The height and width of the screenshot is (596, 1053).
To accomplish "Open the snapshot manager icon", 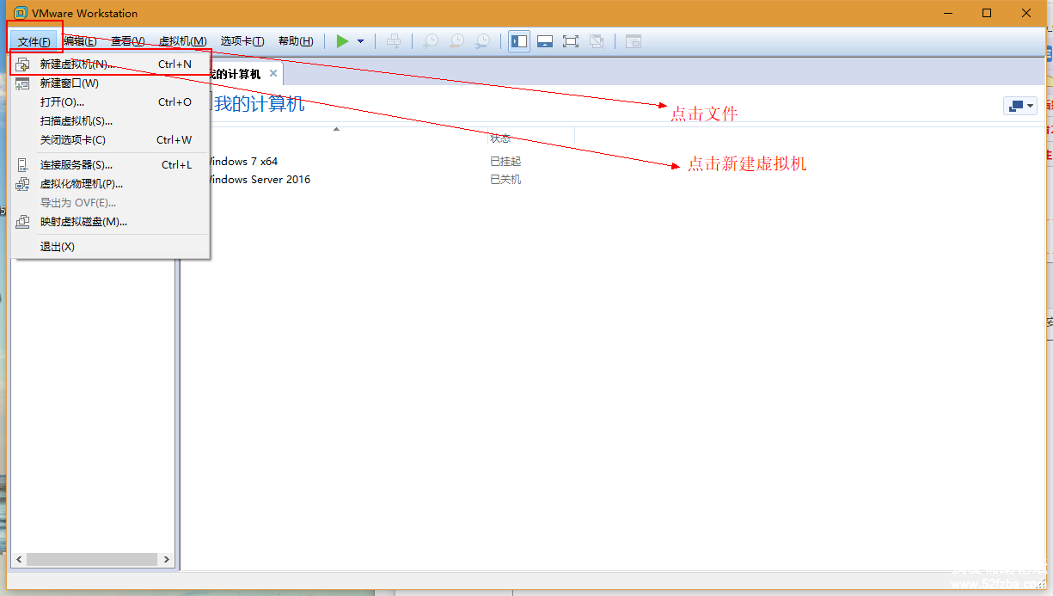I will coord(483,41).
